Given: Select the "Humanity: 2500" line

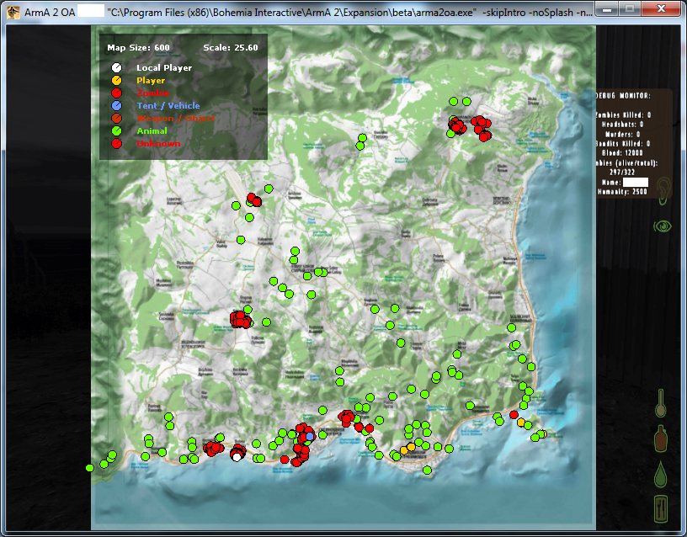Looking at the screenshot, I should pyautogui.click(x=622, y=191).
